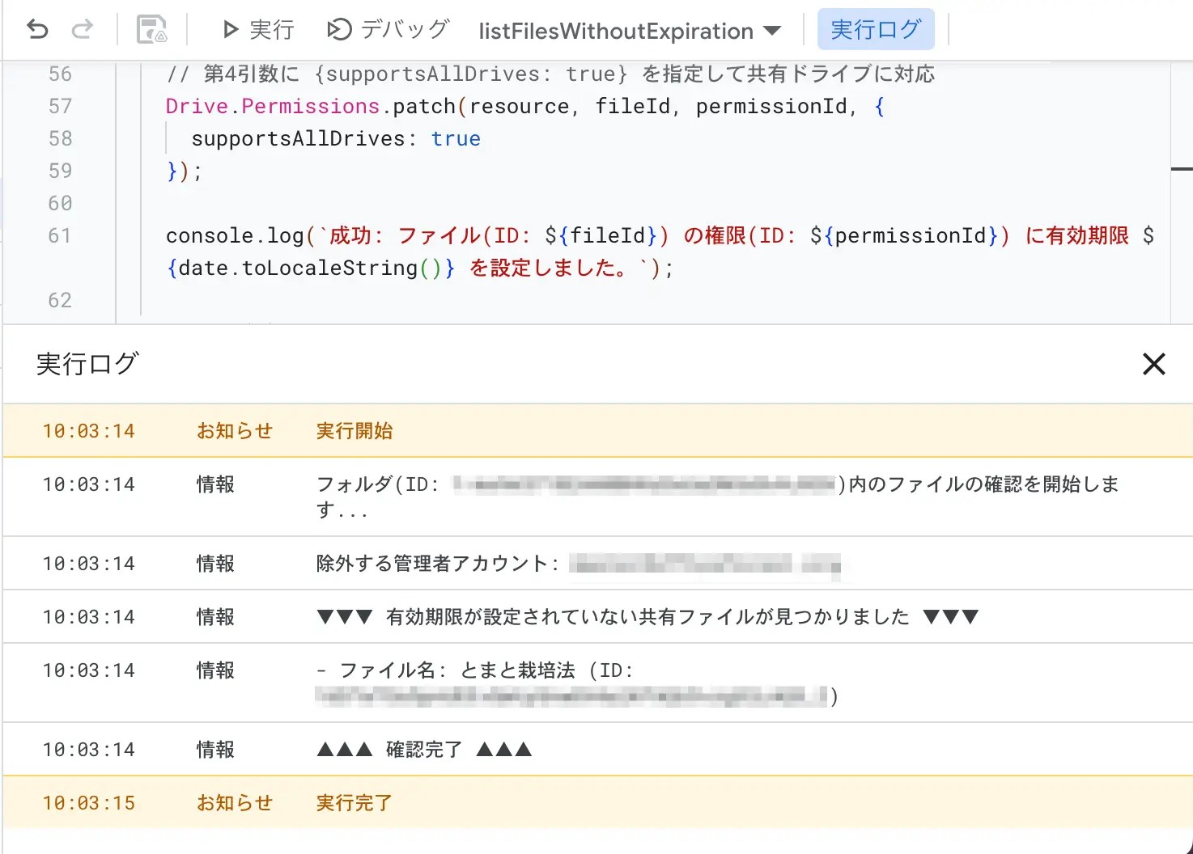This screenshot has width=1193, height=854.
Task: Click the true value after supportsAllDrives
Action: click(456, 138)
